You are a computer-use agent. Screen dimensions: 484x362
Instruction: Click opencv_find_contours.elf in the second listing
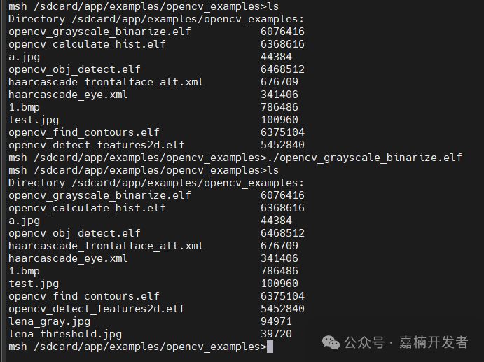(84, 296)
